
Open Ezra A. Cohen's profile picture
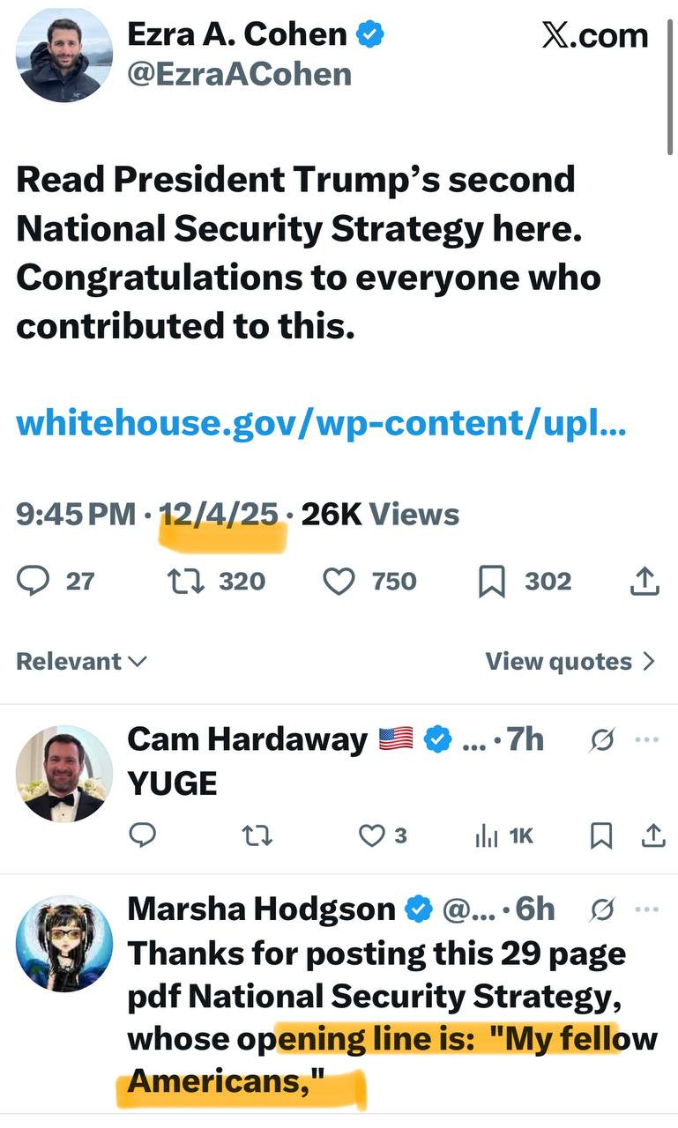(63, 56)
